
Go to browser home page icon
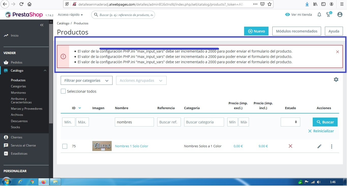coord(29,4)
